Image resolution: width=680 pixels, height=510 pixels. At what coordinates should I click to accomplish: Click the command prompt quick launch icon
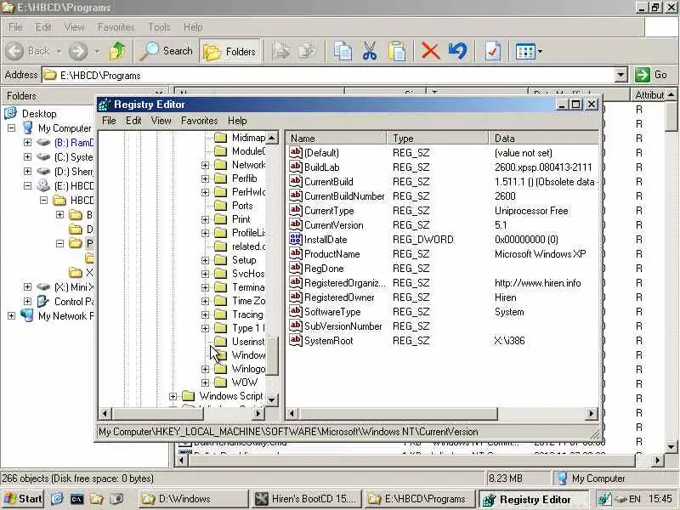[x=76, y=499]
